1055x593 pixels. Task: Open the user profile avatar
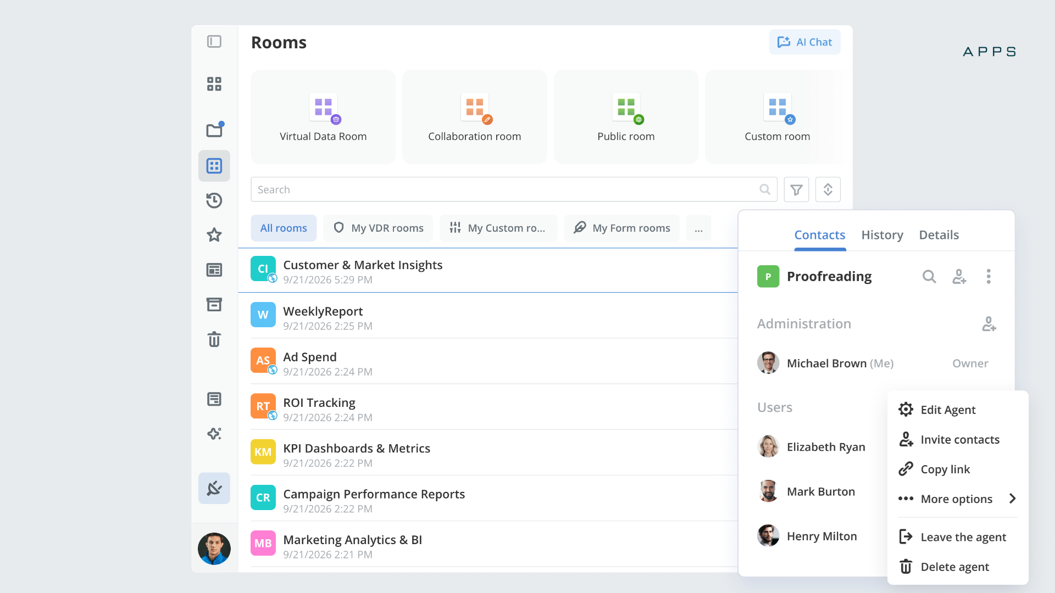point(214,549)
